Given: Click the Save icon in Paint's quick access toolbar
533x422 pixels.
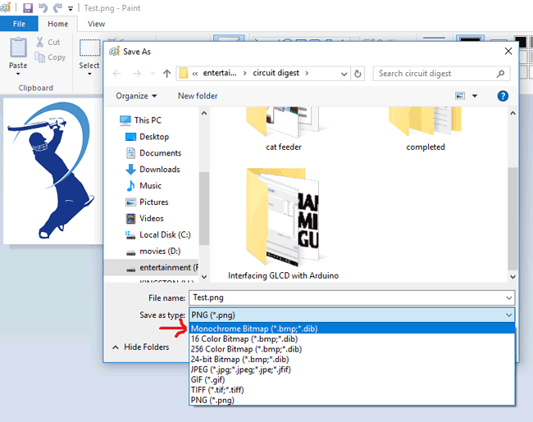Looking at the screenshot, I should (x=28, y=8).
